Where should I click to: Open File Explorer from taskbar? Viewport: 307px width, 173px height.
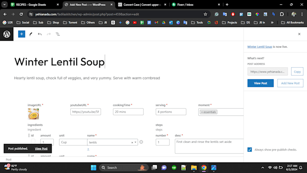(194, 168)
